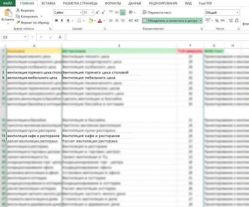The width and height of the screenshot is (249, 207).
Task: Decrease cell indent
Action: [x=131, y=21]
